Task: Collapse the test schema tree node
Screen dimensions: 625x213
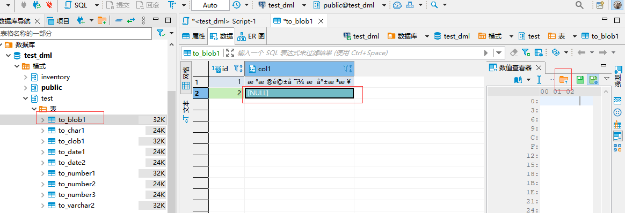Action: coord(26,98)
